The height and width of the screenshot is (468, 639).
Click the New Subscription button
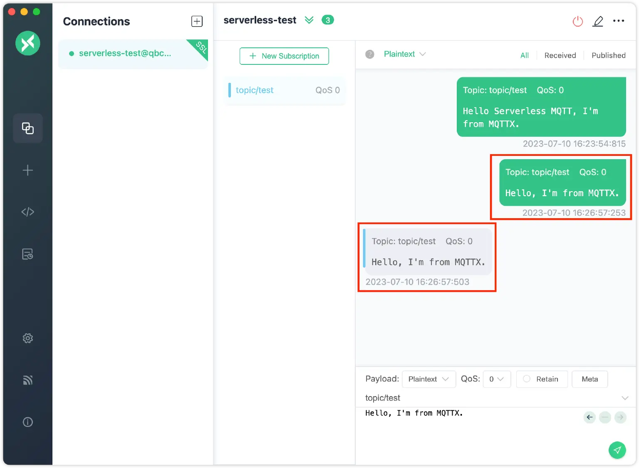coord(284,56)
